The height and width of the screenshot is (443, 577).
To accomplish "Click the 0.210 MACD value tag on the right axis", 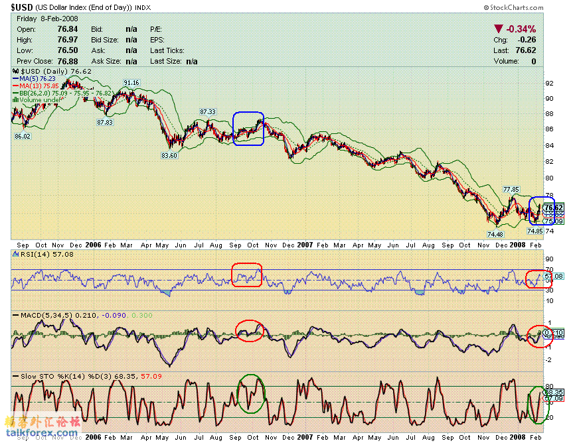I will pyautogui.click(x=554, y=332).
